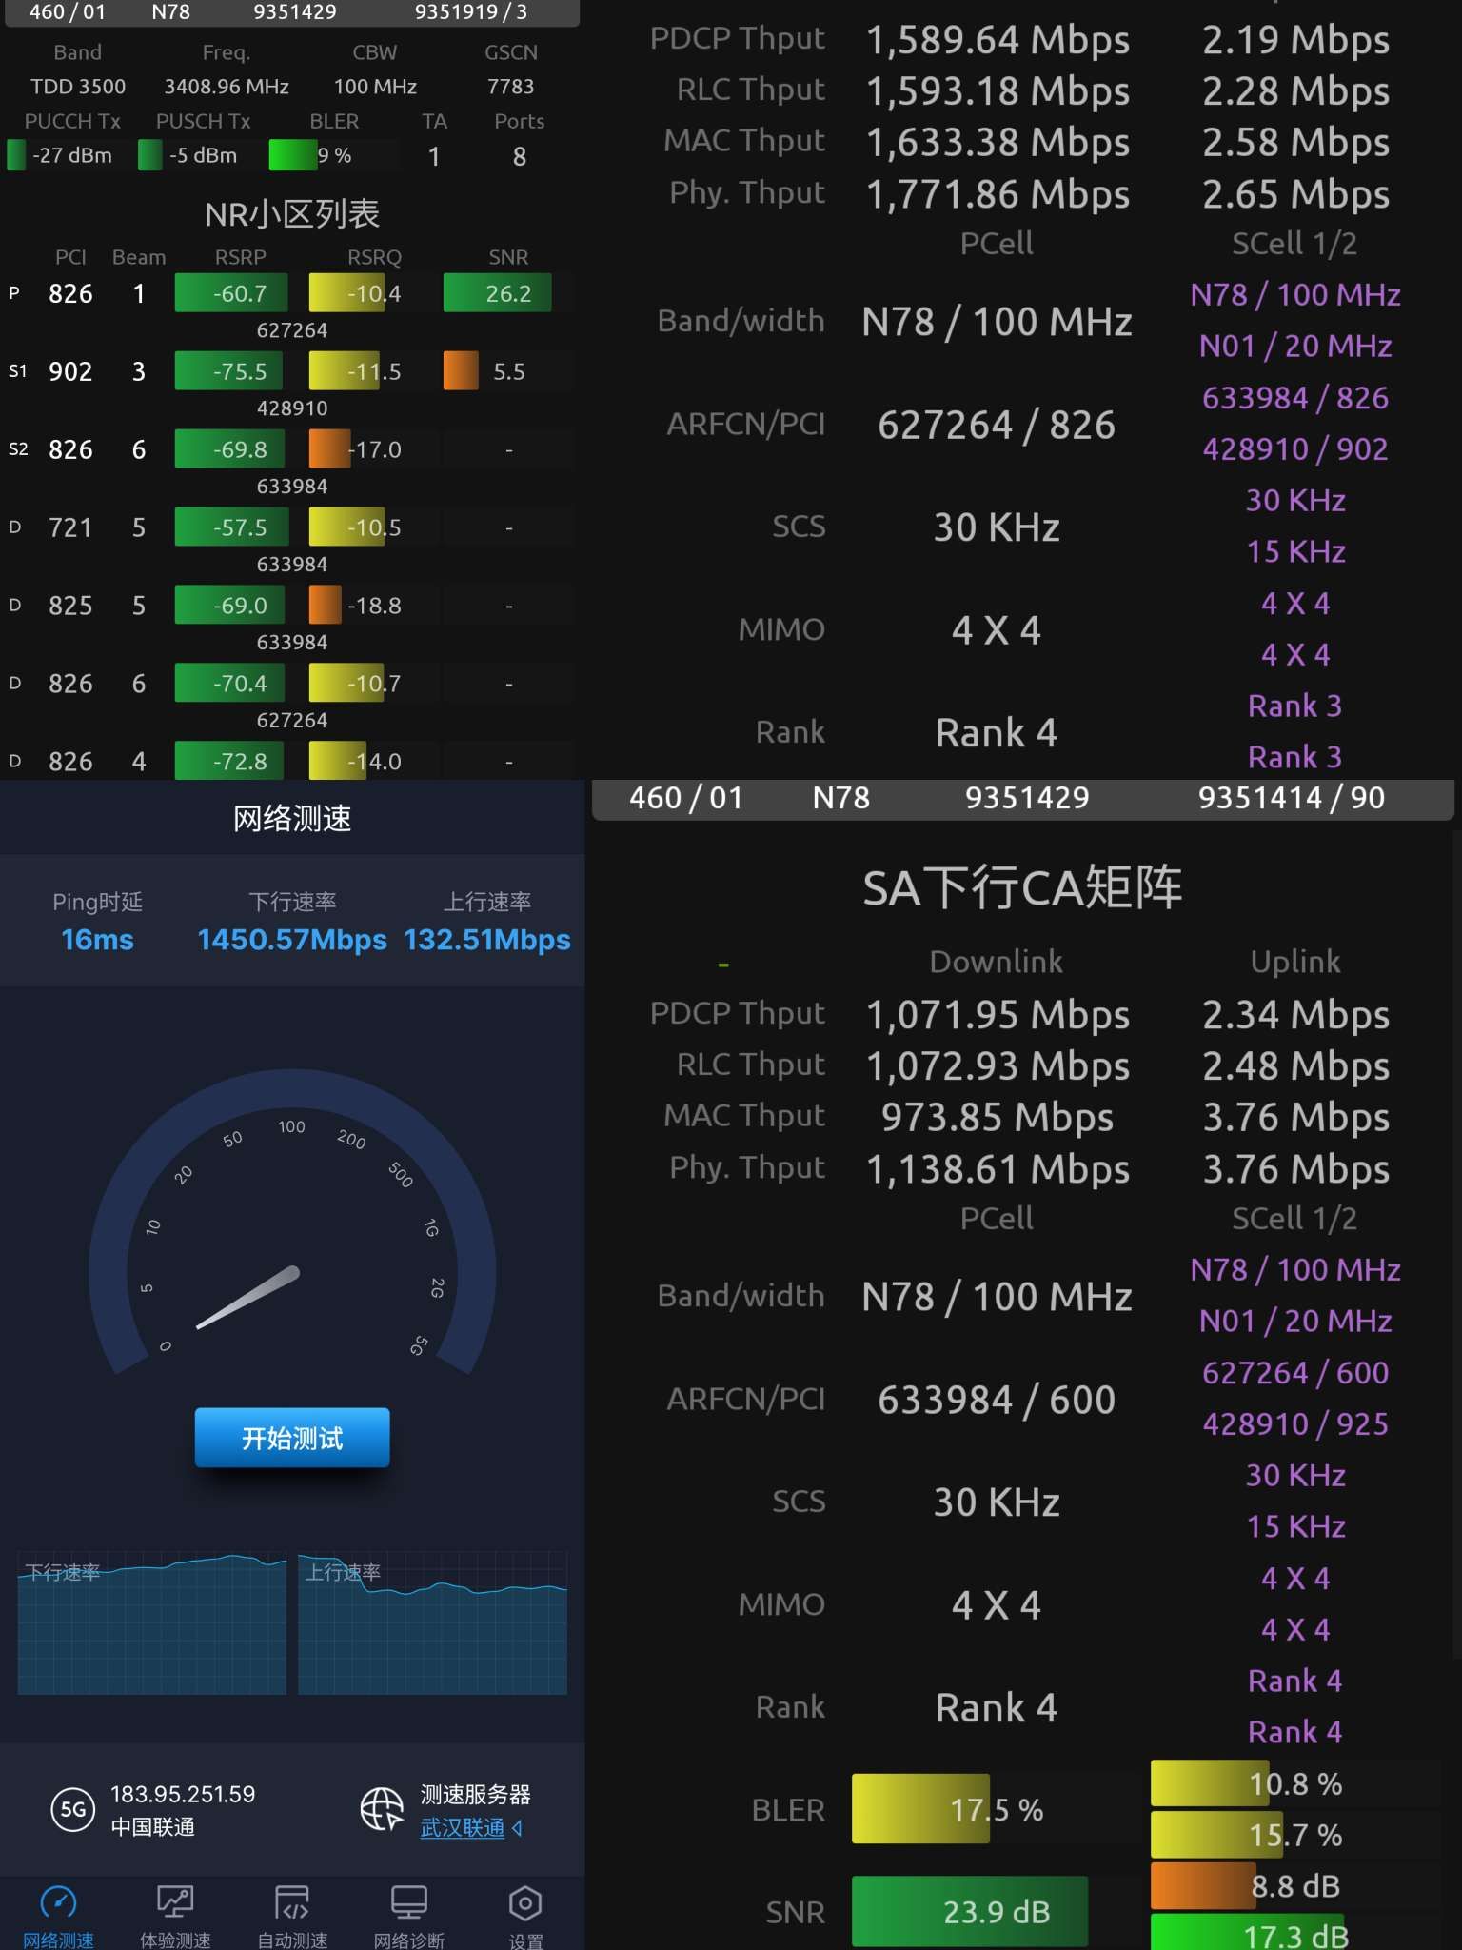Tap the 开始测试 start test button
The height and width of the screenshot is (1950, 1462).
292,1438
